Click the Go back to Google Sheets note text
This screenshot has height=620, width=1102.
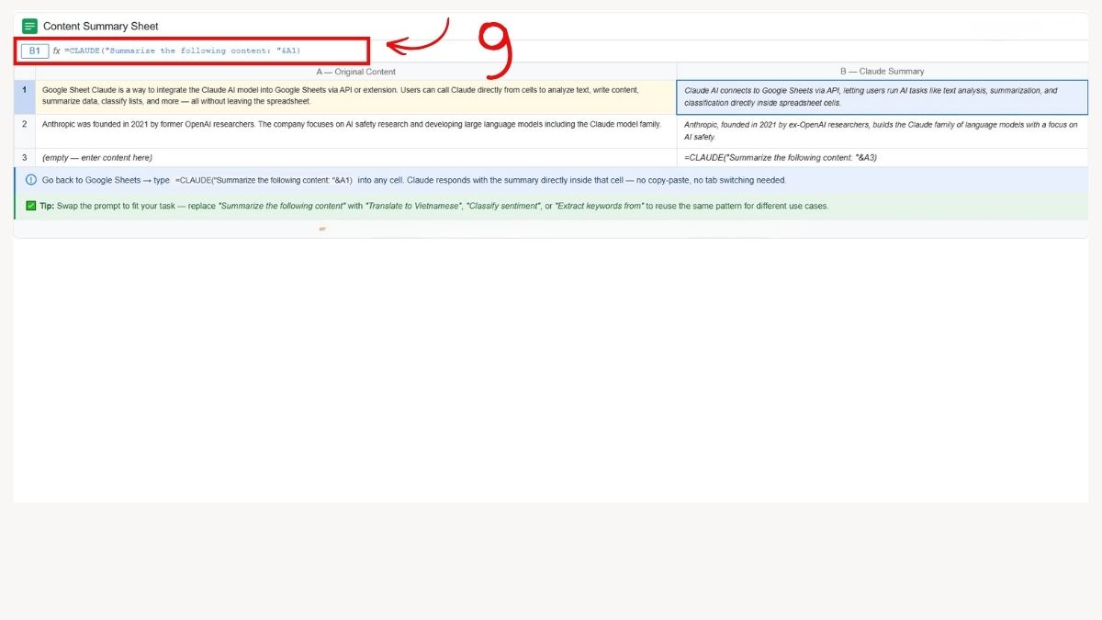414,180
